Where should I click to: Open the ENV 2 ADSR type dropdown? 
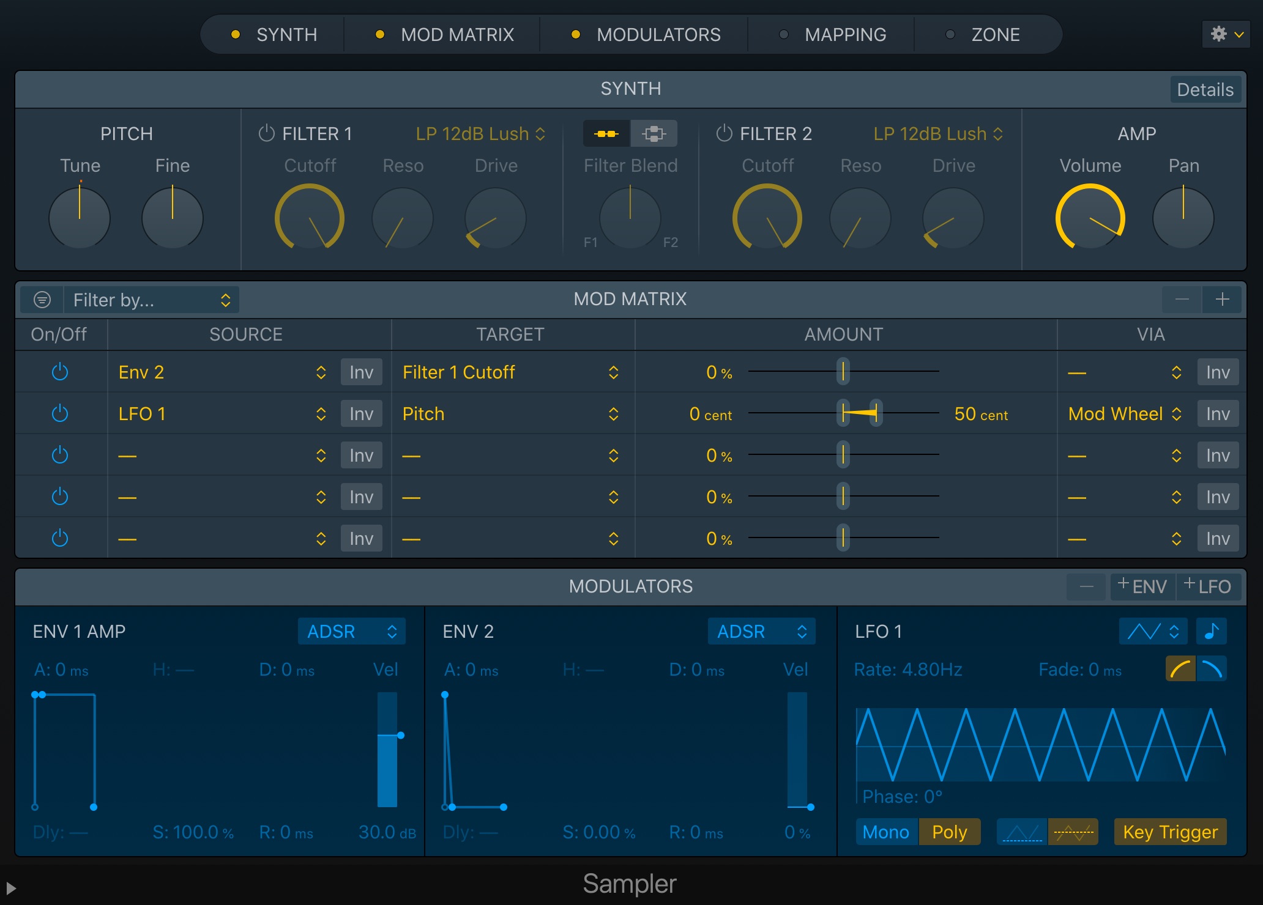pyautogui.click(x=762, y=631)
